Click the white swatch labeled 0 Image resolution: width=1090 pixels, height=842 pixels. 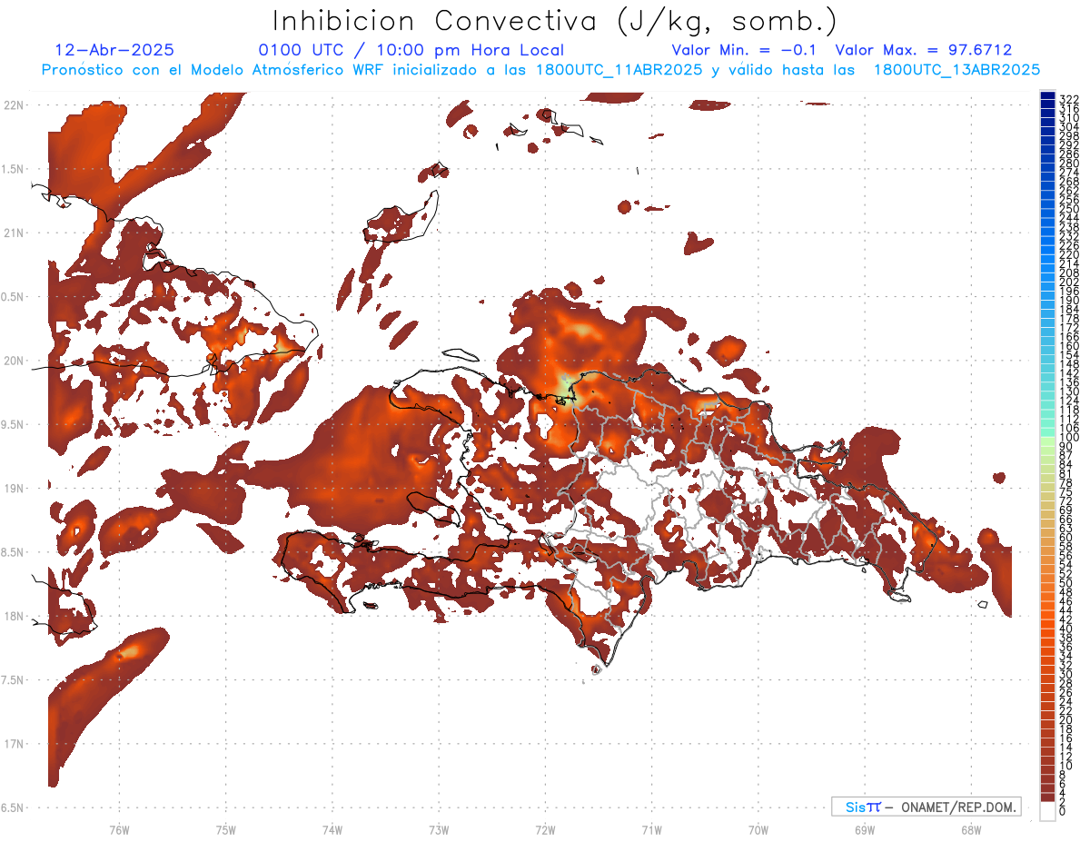click(x=1048, y=812)
